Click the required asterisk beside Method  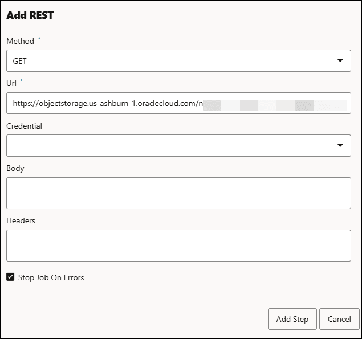[39, 40]
